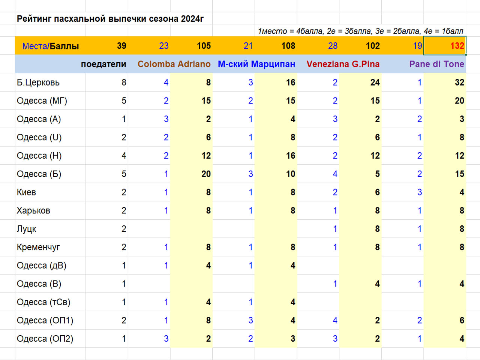480x360 pixels.
Task: Select the 'Veneziana G.Pina' header
Action: coord(343,64)
